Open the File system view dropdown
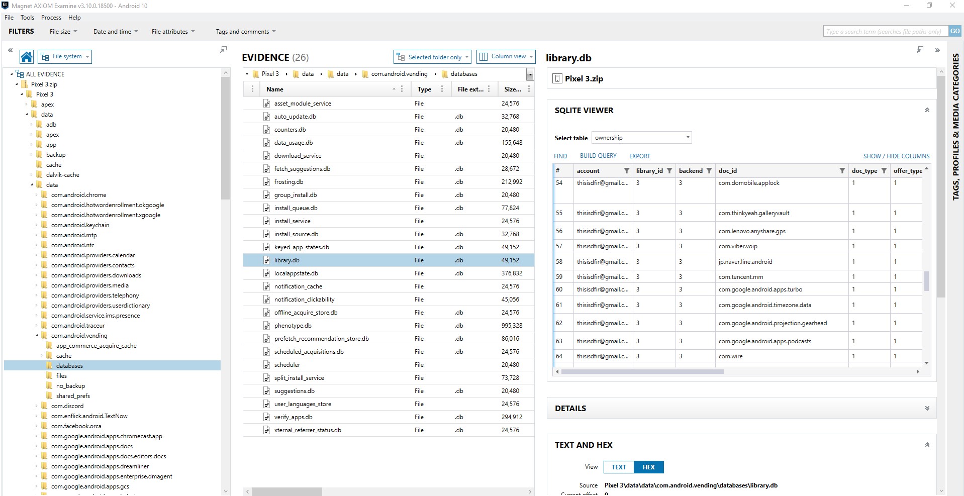The width and height of the screenshot is (964, 496). [65, 57]
